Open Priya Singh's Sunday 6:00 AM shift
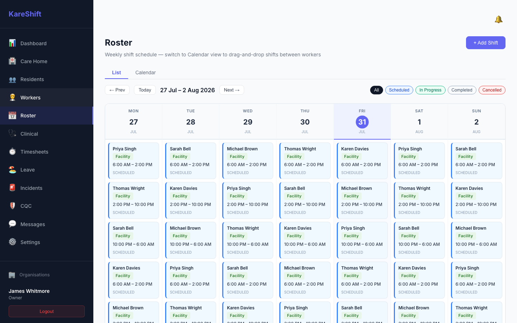 [x=476, y=280]
